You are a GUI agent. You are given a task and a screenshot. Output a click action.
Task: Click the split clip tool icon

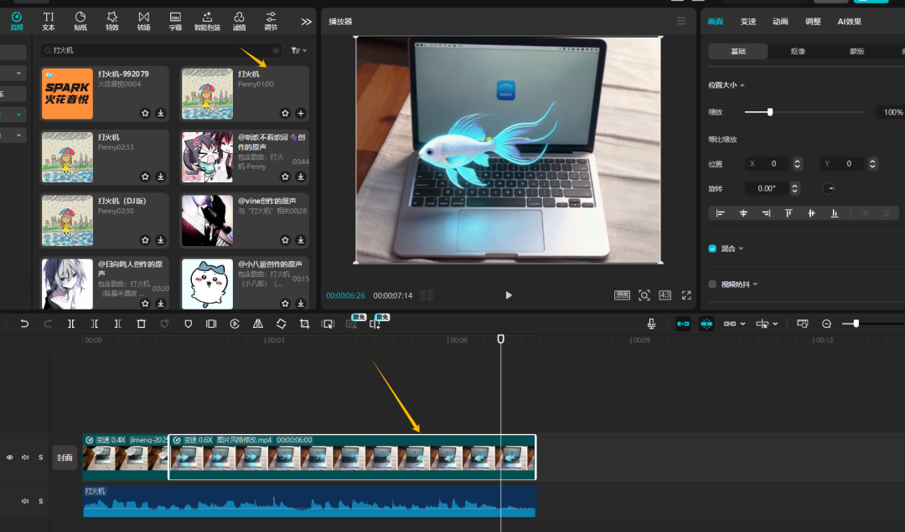(71, 324)
